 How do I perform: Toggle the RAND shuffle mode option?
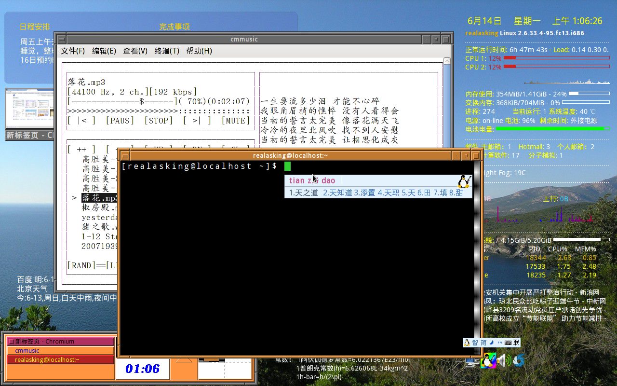click(80, 265)
